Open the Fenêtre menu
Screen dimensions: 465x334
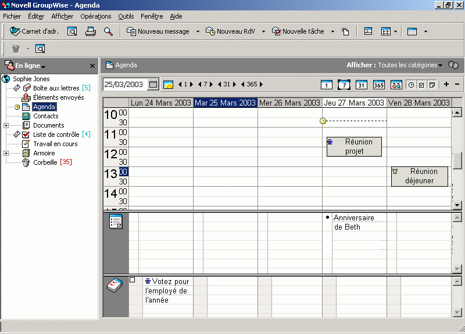click(x=151, y=16)
